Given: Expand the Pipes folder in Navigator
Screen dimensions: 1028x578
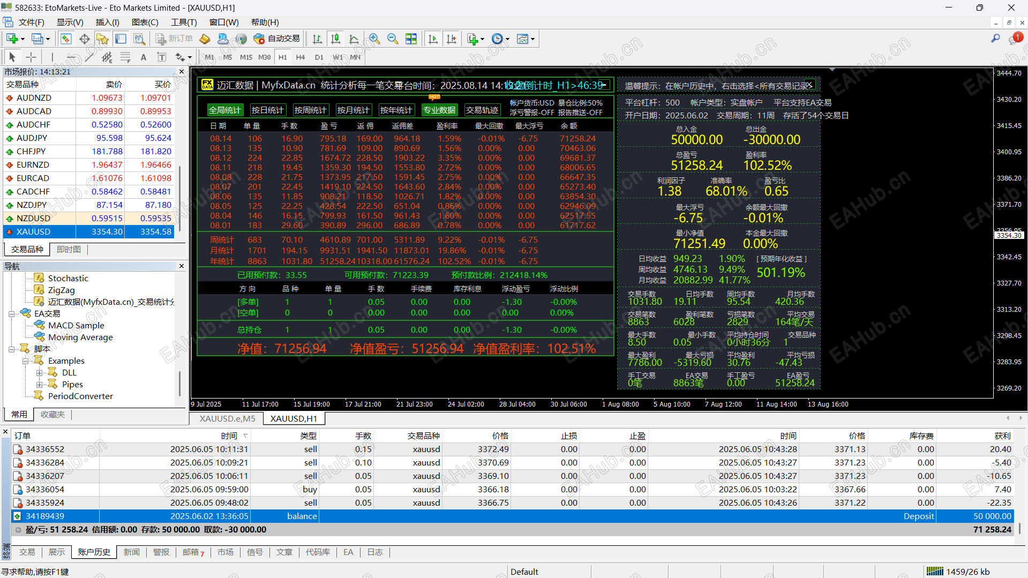Looking at the screenshot, I should (x=39, y=385).
